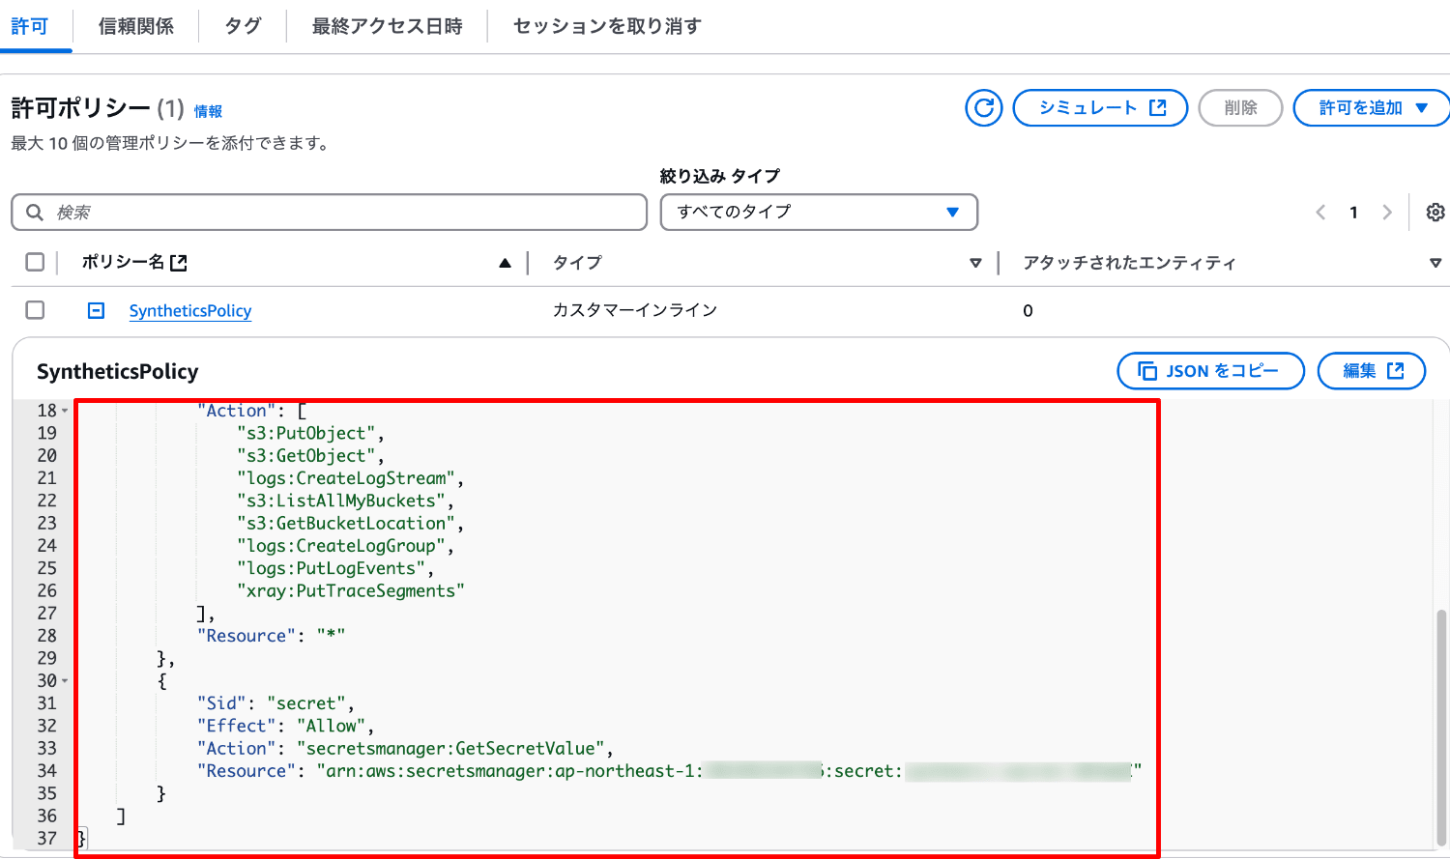Click the カスタマーインライン type cell
1450x859 pixels.
(635, 310)
